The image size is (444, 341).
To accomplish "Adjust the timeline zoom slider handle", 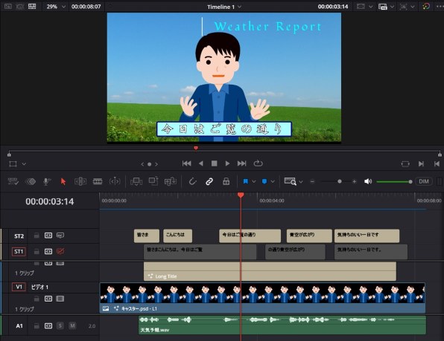I will click(340, 181).
